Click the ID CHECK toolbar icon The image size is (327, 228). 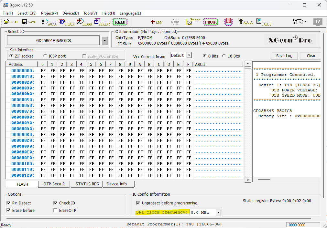[67, 22]
